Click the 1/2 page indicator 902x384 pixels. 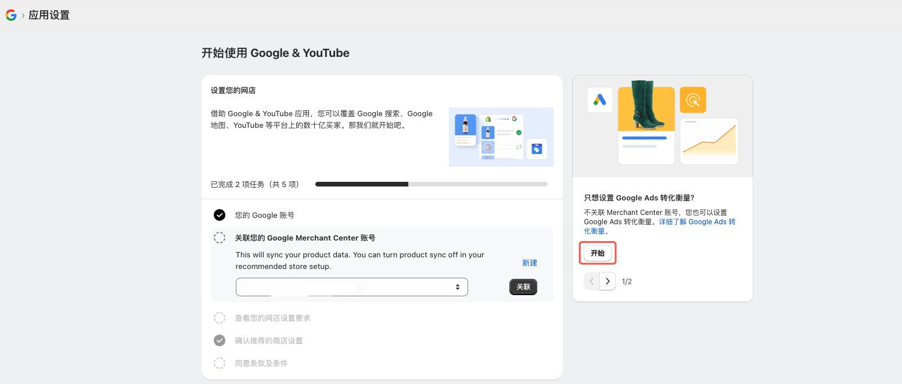tap(627, 282)
